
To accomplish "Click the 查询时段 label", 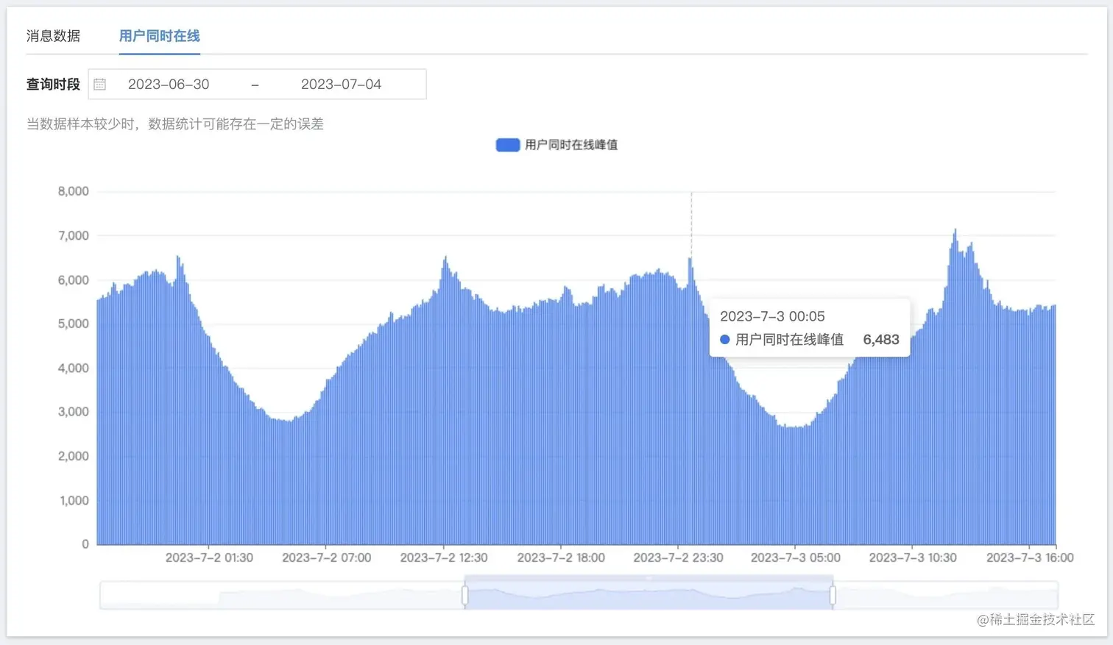I will 52,84.
